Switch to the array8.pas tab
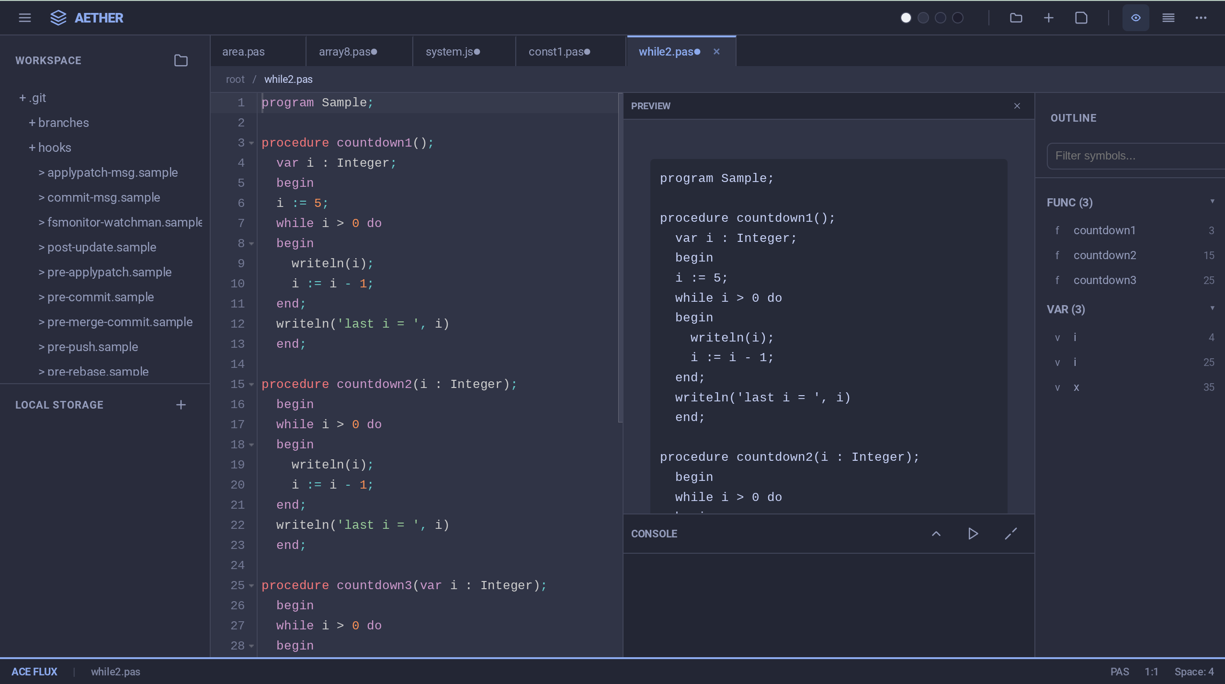Screen dimensions: 1225x684 347,51
